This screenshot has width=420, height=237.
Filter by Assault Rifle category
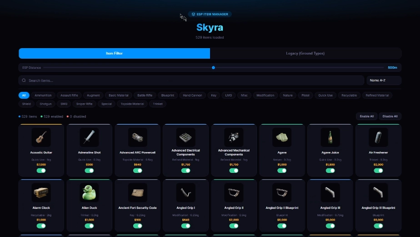(x=69, y=95)
